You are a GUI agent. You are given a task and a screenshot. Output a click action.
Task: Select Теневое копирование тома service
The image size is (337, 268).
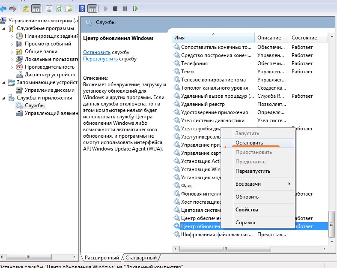pos(251,80)
